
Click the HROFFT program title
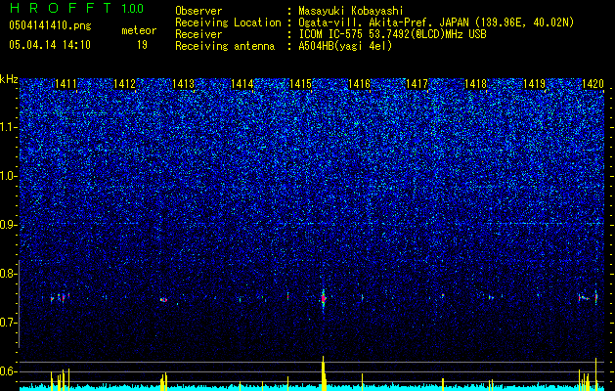61,8
